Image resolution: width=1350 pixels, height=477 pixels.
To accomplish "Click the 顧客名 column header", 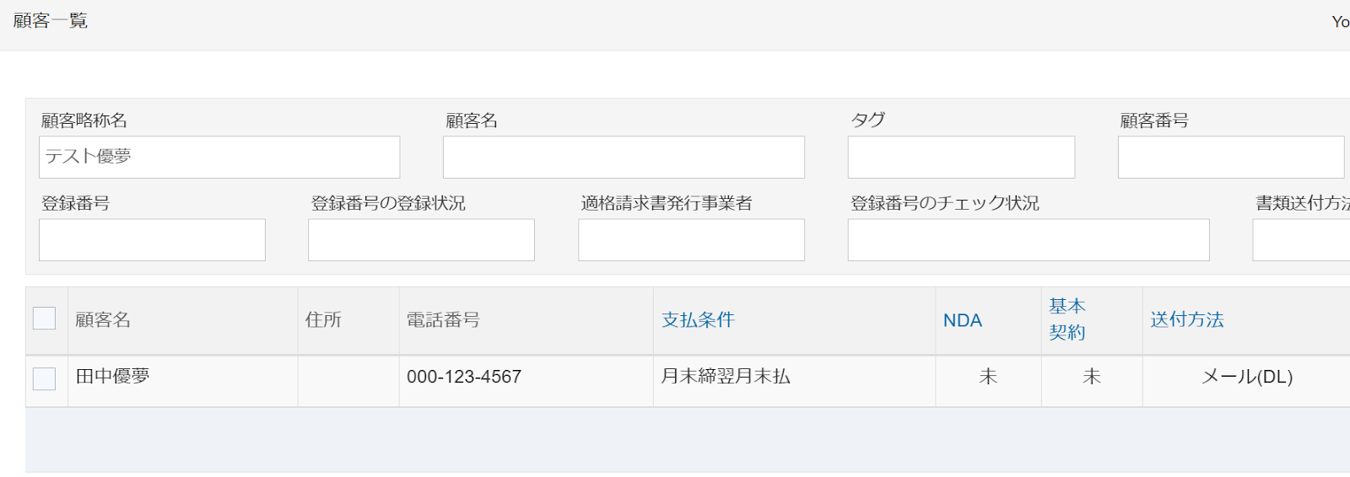I will tap(103, 319).
